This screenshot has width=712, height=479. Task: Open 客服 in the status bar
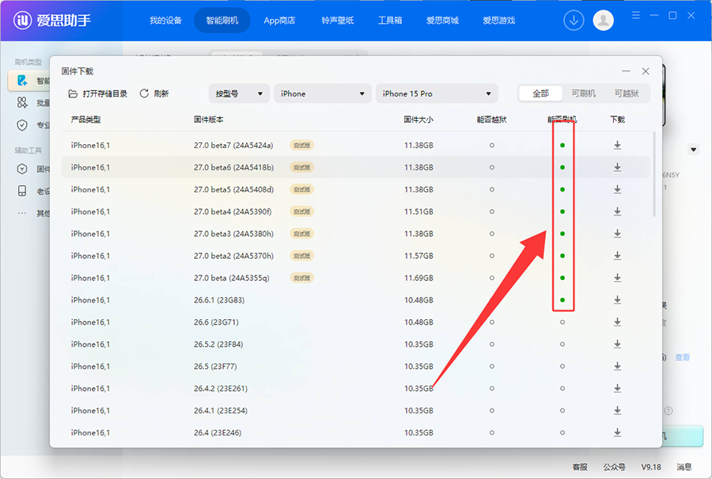579,467
